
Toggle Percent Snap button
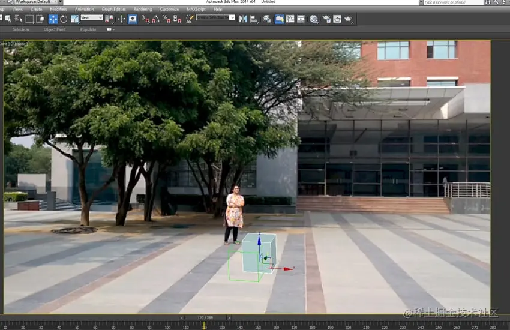point(166,19)
